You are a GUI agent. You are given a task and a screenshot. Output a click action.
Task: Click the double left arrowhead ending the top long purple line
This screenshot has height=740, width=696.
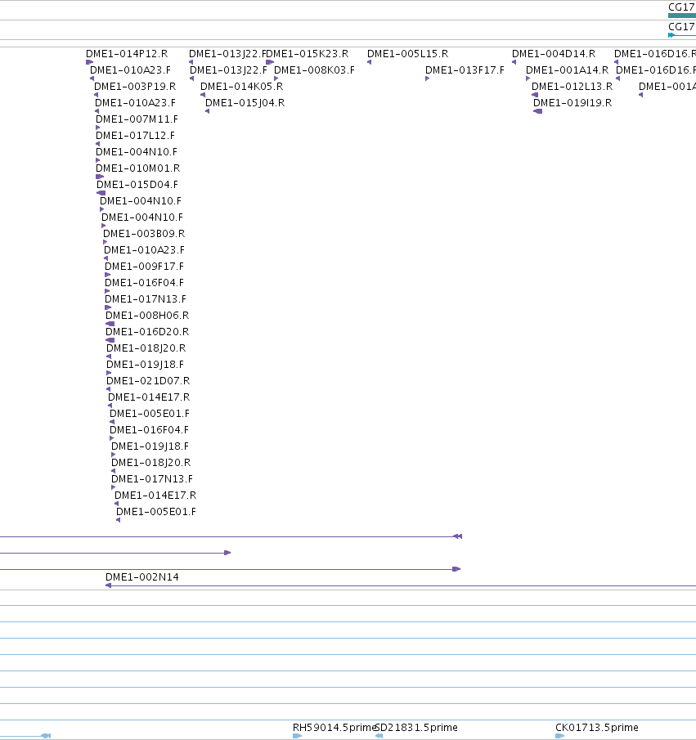(457, 536)
